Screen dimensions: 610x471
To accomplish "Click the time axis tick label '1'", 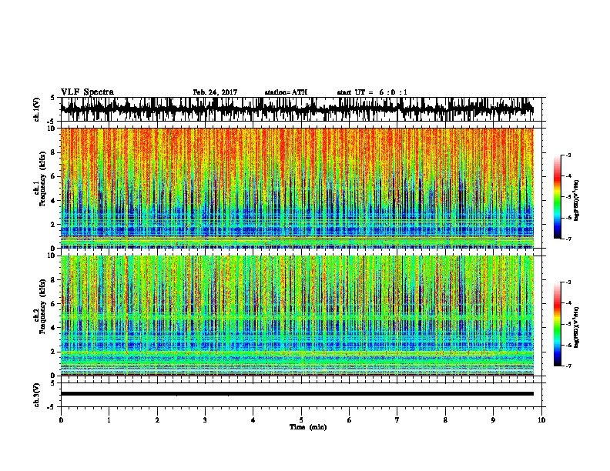I will [109, 419].
